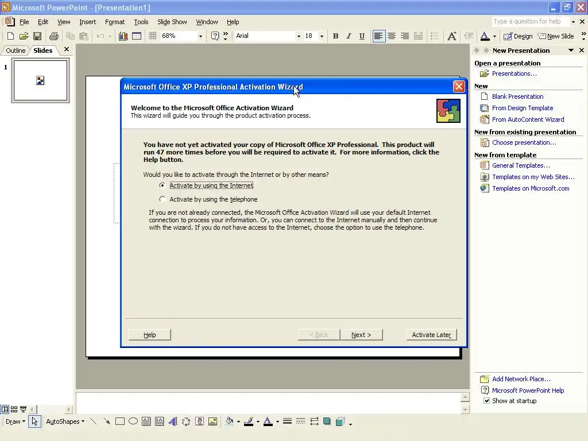Open the Zoom 68% dropdown

pos(200,36)
